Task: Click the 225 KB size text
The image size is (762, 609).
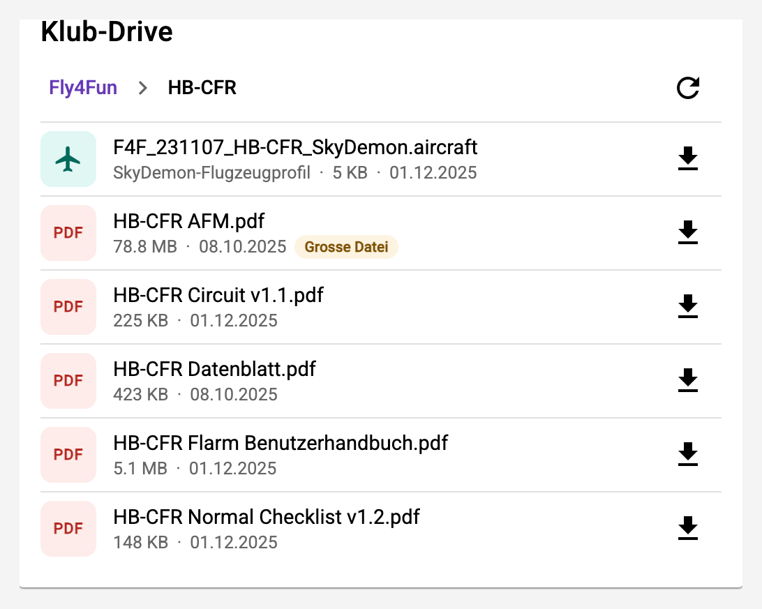Action: (x=140, y=320)
